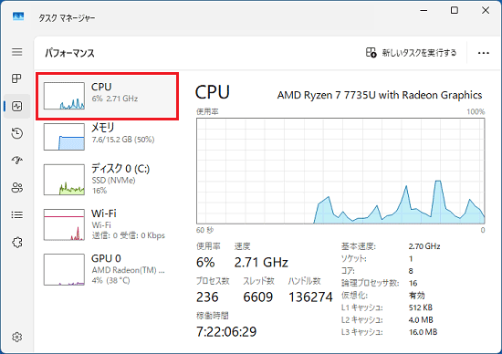Click the 仮想化 virtualization label
The width and height of the screenshot is (502, 354).
[354, 295]
